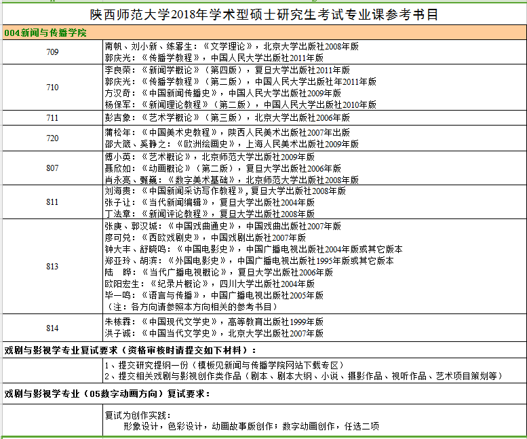Screen dimensions: 527x439
Task: Click the line 郑亚玲、胡滨:《外国电影史》
Action: (x=249, y=261)
